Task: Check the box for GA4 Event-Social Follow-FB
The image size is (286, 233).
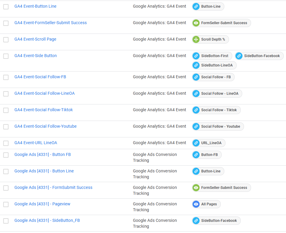Action: 6,77
